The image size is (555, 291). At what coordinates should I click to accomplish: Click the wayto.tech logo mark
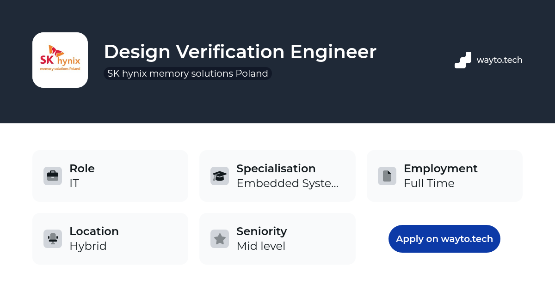pyautogui.click(x=462, y=60)
